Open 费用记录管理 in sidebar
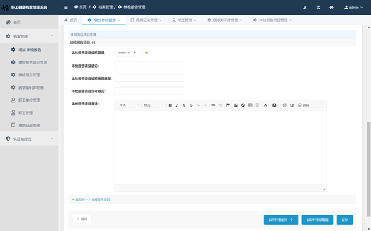The height and width of the screenshot is (231, 371). click(29, 126)
